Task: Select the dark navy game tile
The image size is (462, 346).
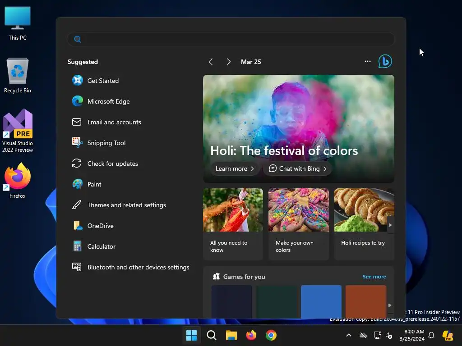Action: point(231,301)
